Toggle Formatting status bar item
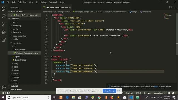Viewport: 178px width, 100px height. [159, 93]
